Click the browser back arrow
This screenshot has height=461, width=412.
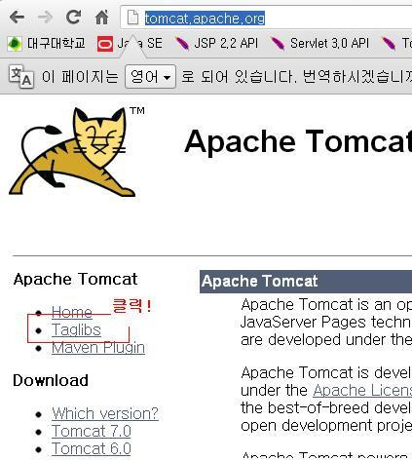17,18
